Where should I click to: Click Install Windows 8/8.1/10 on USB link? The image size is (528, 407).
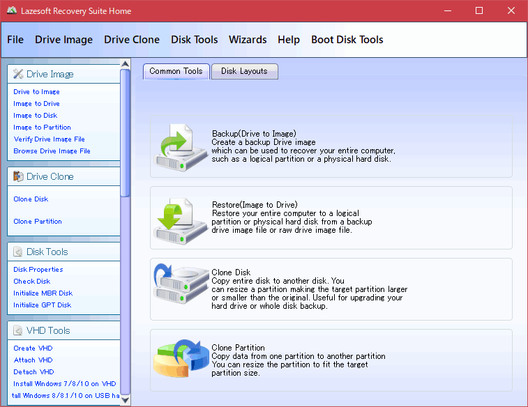pyautogui.click(x=66, y=396)
